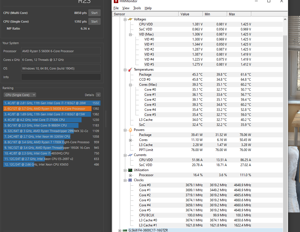Select the Intel Core i7-1165G7 @ 28W ranking
Viewport: 300px width, 232px height.
click(x=52, y=103)
